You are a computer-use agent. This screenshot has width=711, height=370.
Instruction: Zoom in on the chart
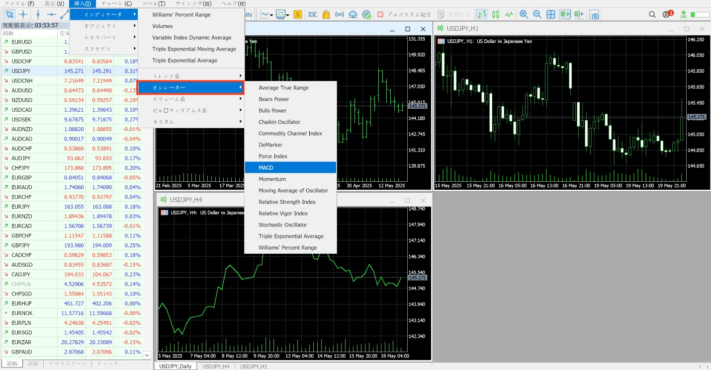pyautogui.click(x=524, y=14)
